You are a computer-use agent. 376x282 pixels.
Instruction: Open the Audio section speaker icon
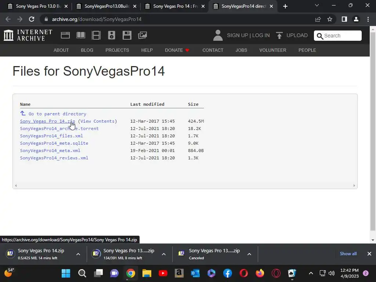pos(112,35)
